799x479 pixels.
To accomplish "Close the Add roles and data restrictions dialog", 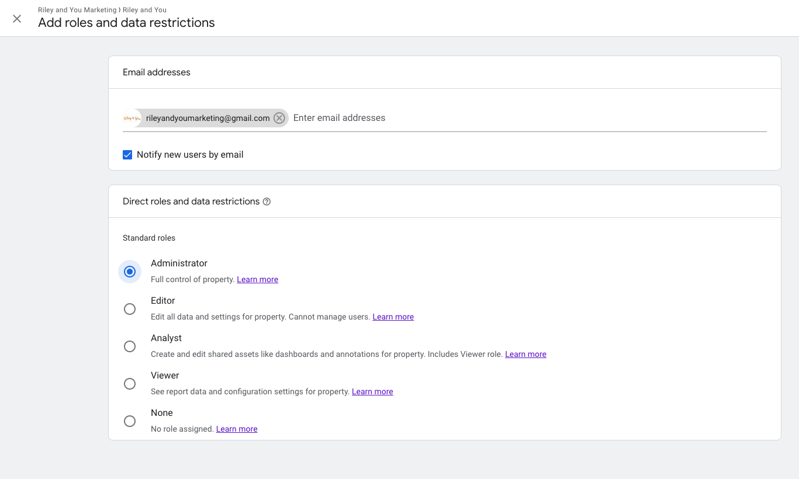I will pos(17,19).
